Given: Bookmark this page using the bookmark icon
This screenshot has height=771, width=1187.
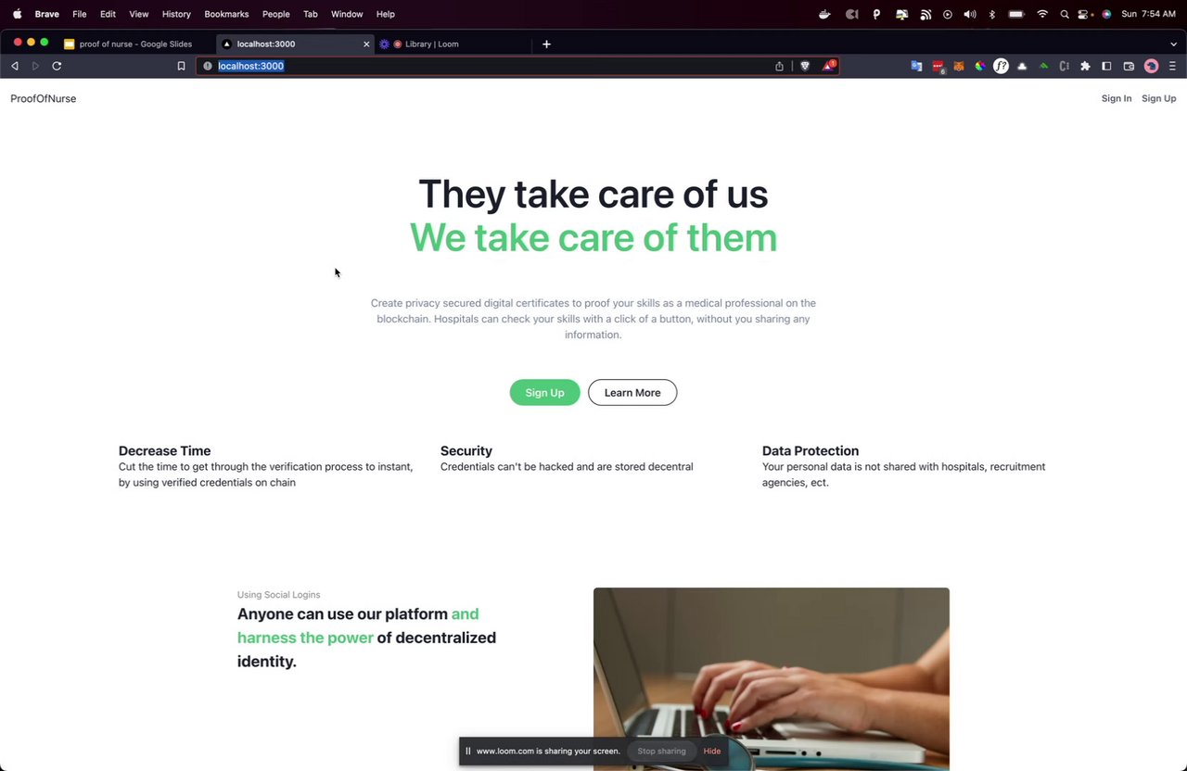Looking at the screenshot, I should (181, 66).
